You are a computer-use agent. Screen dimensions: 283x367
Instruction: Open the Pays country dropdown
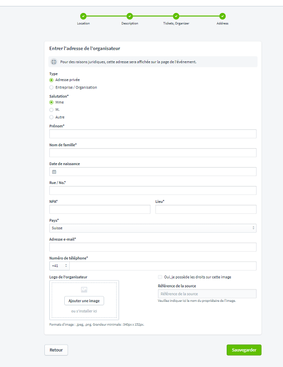coord(153,228)
